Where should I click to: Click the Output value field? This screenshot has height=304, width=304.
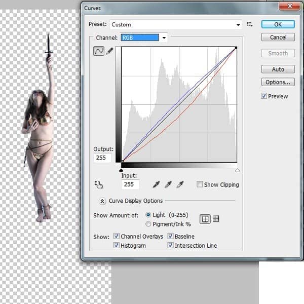tap(102, 158)
